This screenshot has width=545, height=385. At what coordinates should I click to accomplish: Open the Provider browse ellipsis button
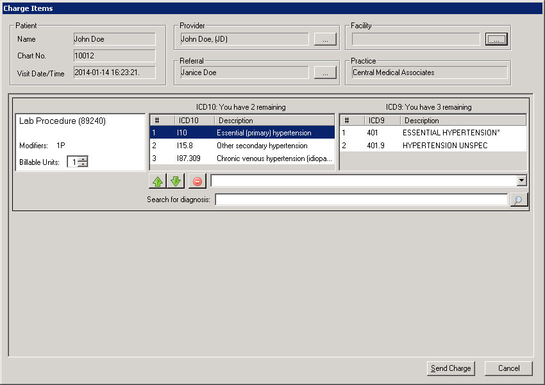click(x=325, y=39)
